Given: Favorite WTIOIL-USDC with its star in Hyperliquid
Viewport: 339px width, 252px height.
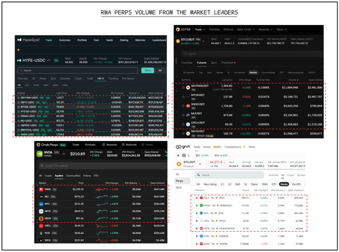Looking at the screenshot, I should [x=18, y=107].
